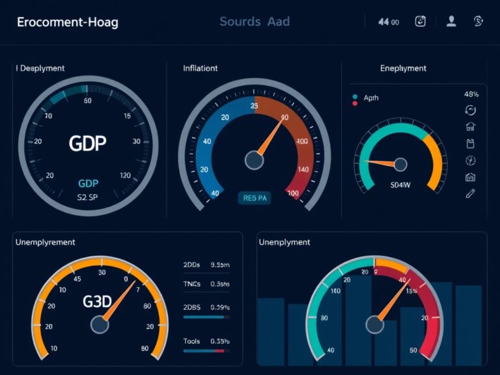
Task: Click the refresh icon below 48%
Action: point(470,110)
